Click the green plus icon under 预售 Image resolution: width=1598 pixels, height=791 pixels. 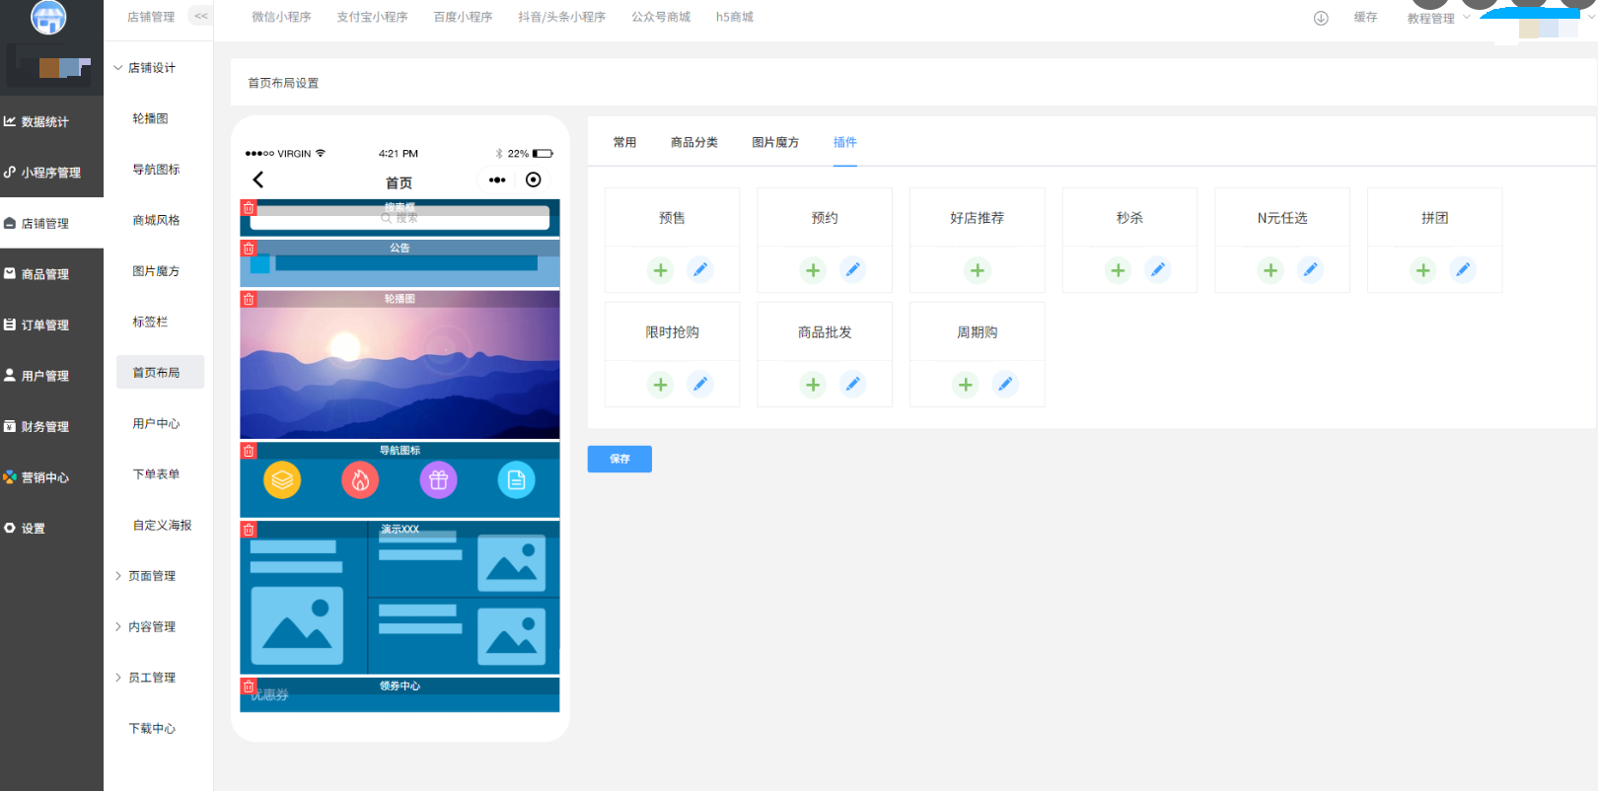[x=660, y=270]
